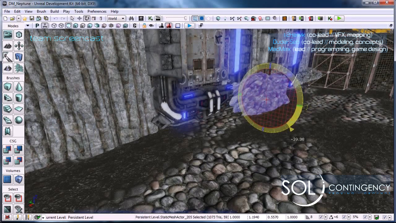Select Brush wireframe view mode icon
Screen dimensions: 396x223
tap(54, 26)
